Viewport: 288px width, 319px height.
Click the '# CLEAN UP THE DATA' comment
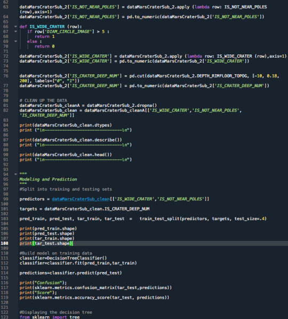pyautogui.click(x=43, y=100)
